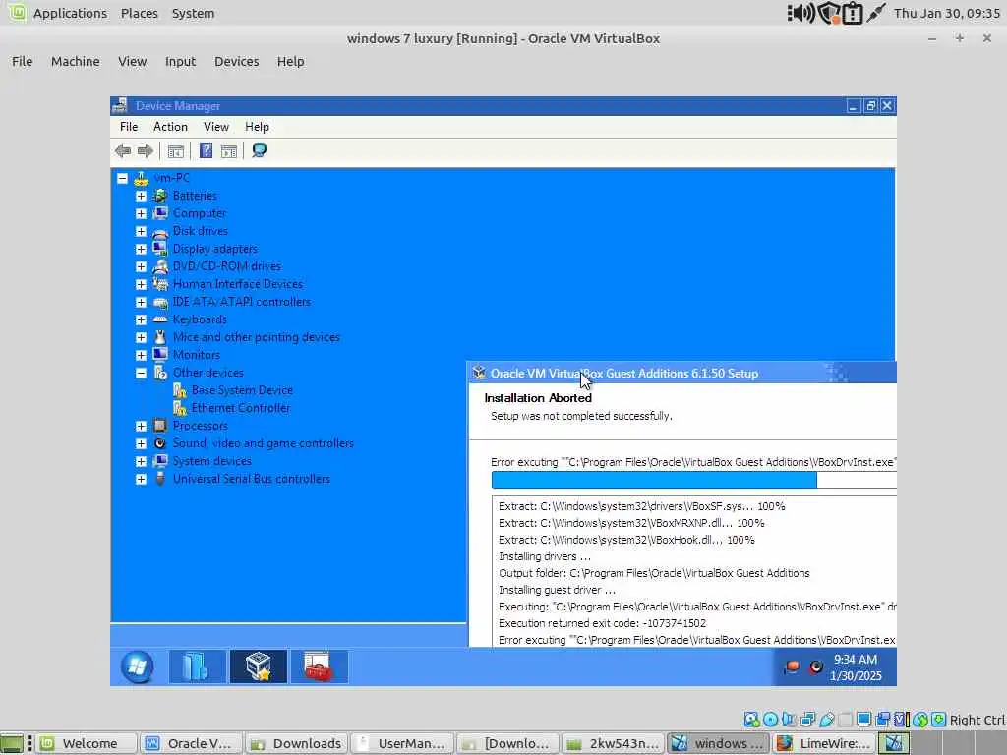Select Sound, video and game controllers item
This screenshot has height=755, width=1007.
click(263, 443)
